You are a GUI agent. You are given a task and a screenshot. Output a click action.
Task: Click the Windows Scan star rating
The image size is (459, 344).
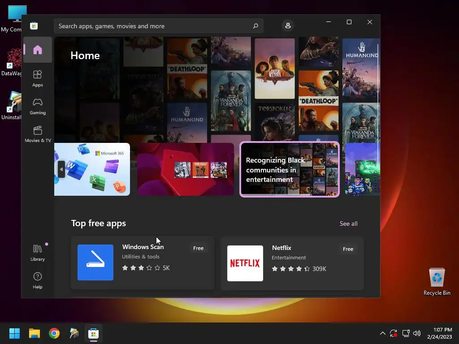pos(146,268)
